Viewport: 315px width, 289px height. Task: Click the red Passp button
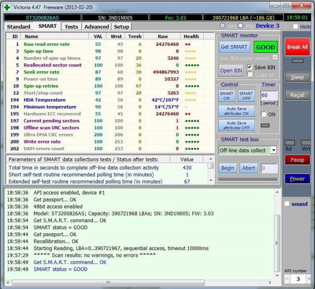pyautogui.click(x=297, y=160)
